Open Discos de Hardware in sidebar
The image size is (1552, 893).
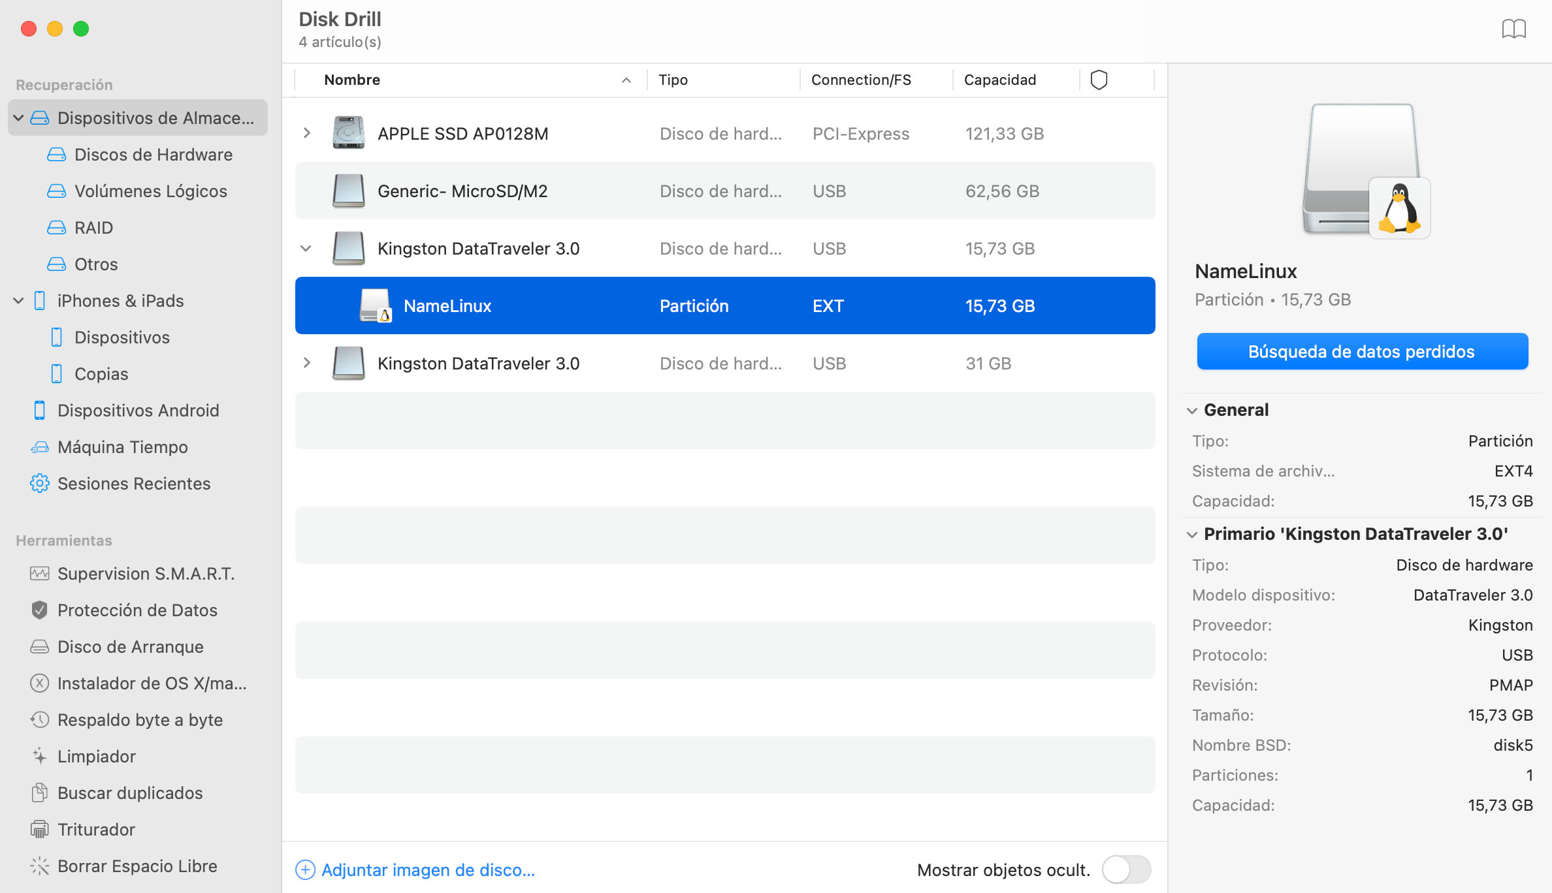pyautogui.click(x=154, y=154)
